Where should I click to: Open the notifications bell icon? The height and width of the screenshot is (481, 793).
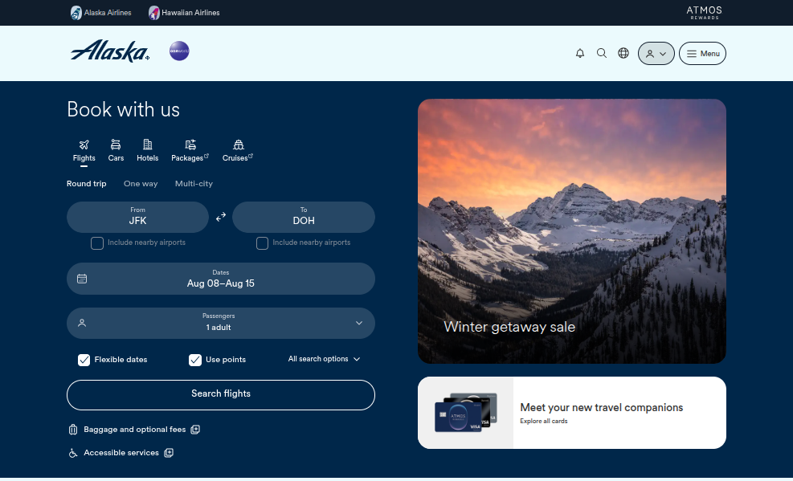coord(580,53)
